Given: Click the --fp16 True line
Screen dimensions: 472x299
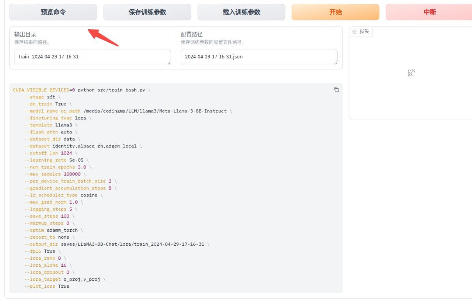Looking at the screenshot, I should [x=43, y=251].
